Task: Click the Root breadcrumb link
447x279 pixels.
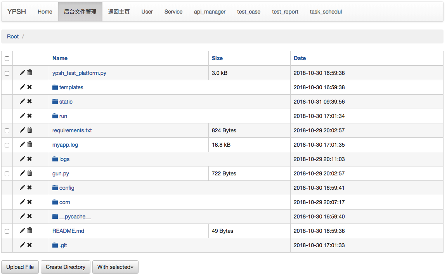Action: click(13, 36)
